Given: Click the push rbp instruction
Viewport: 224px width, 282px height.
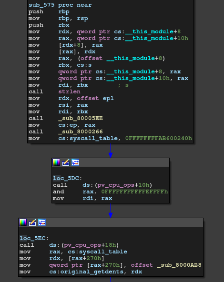Looking at the screenshot, I should tap(49, 12).
